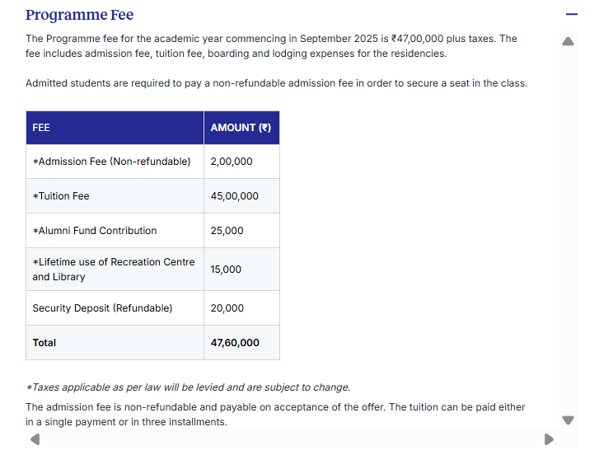The height and width of the screenshot is (455, 599).
Task: Click the 47,60,000 total amount
Action: click(x=235, y=343)
